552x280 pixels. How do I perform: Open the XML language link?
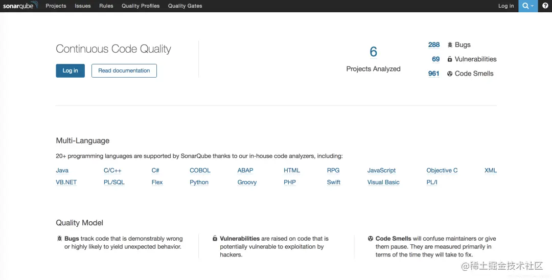click(x=490, y=170)
